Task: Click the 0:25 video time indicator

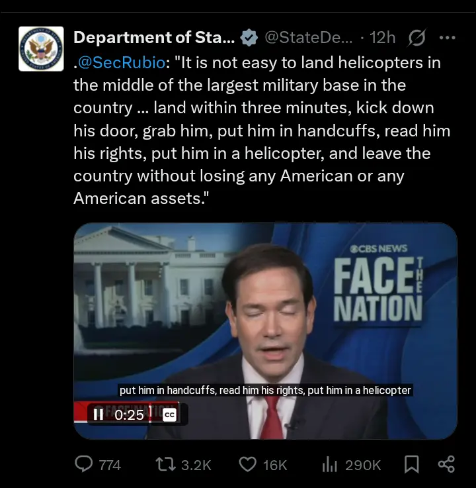Action: tap(129, 415)
